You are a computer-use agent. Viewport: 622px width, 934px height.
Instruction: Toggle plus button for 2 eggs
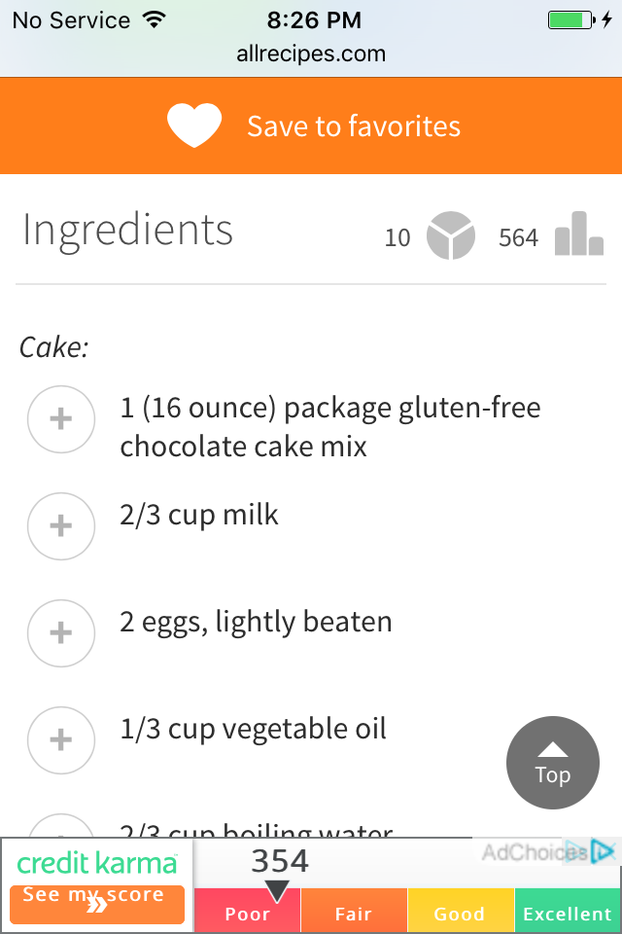(x=61, y=633)
